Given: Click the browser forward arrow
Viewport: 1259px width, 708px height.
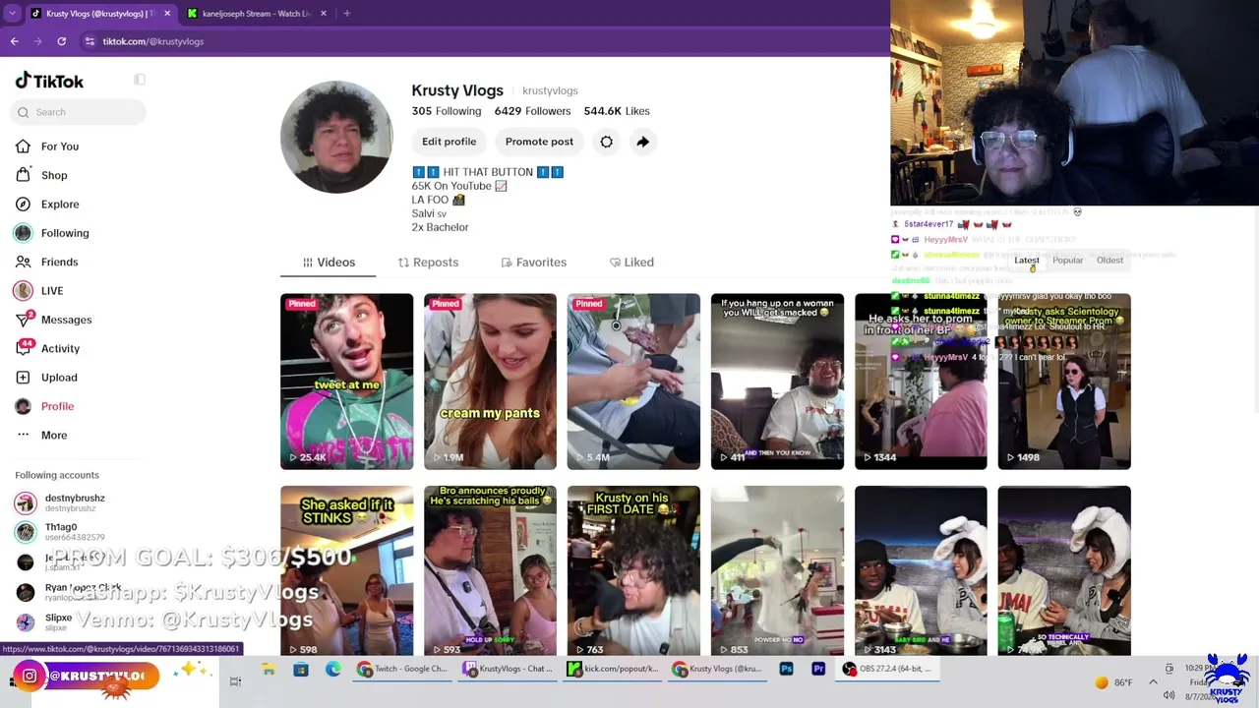Looking at the screenshot, I should (38, 41).
